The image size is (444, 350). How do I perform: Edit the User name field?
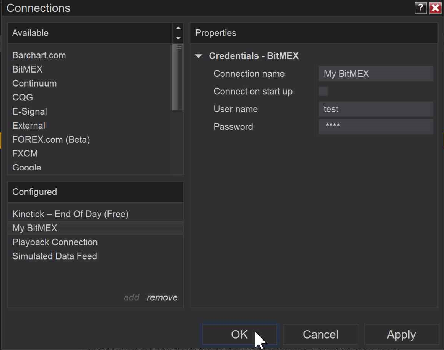click(x=376, y=109)
